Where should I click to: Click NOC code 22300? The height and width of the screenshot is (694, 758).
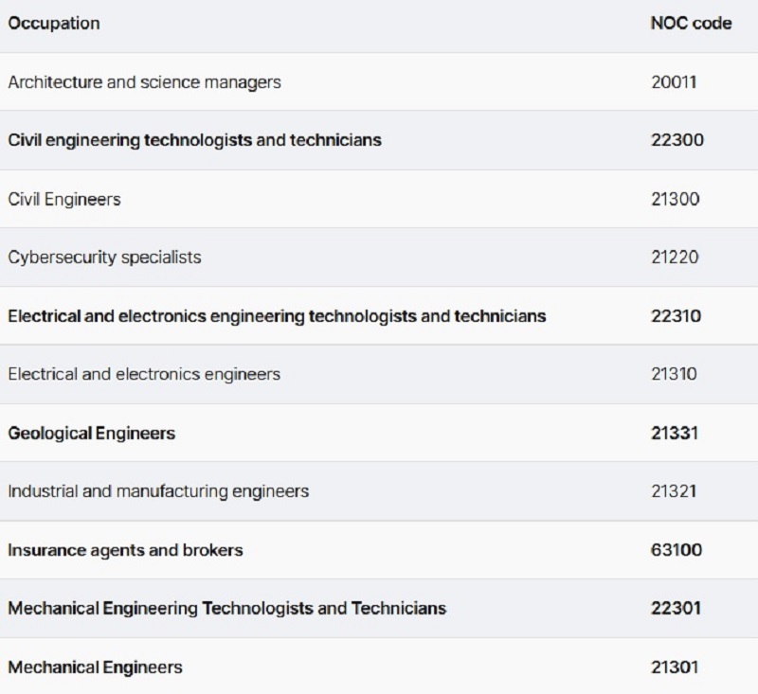point(677,140)
